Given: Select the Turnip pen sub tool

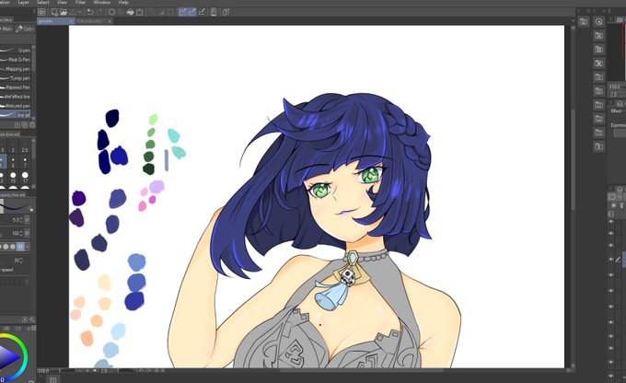Looking at the screenshot, I should click(16, 78).
